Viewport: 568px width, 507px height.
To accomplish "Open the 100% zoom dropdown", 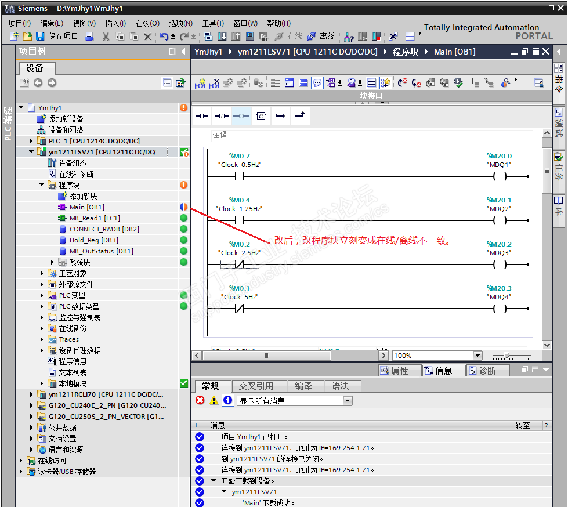I will pos(478,356).
